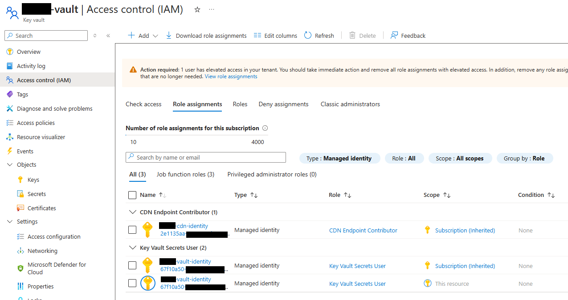Click the Resource visualizer icon
Image resolution: width=568 pixels, height=300 pixels.
tap(10, 137)
